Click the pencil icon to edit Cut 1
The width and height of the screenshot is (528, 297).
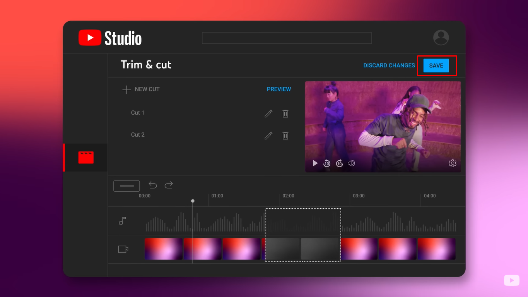point(268,113)
